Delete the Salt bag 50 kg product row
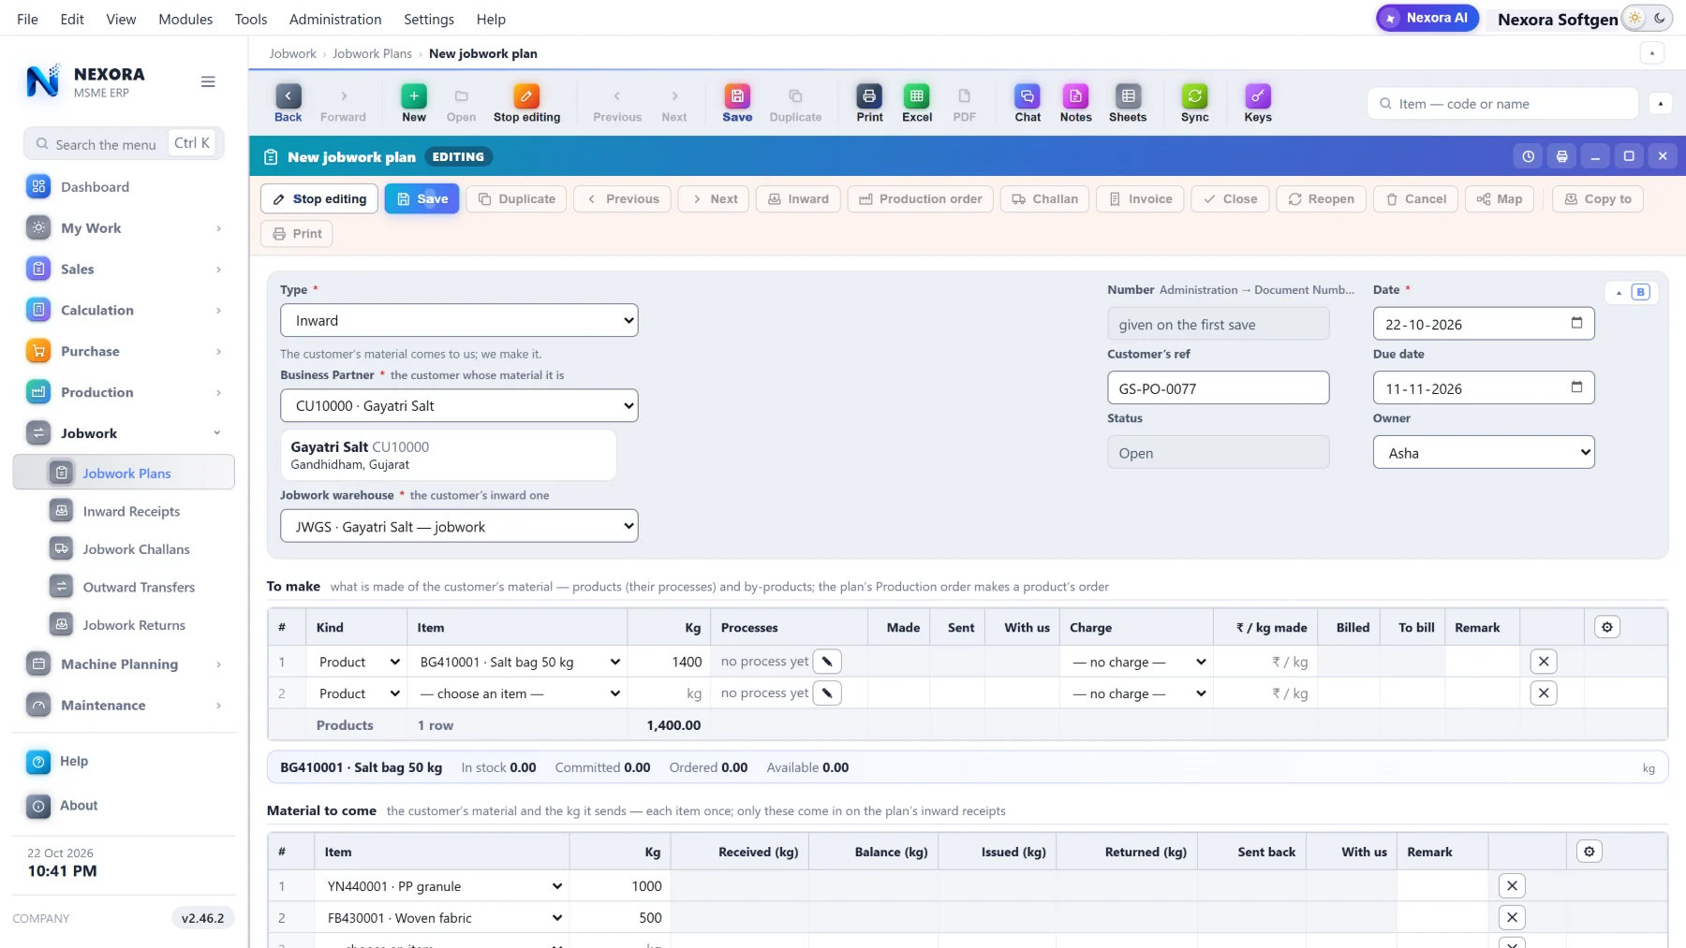Viewport: 1686px width, 948px height. 1544,662
